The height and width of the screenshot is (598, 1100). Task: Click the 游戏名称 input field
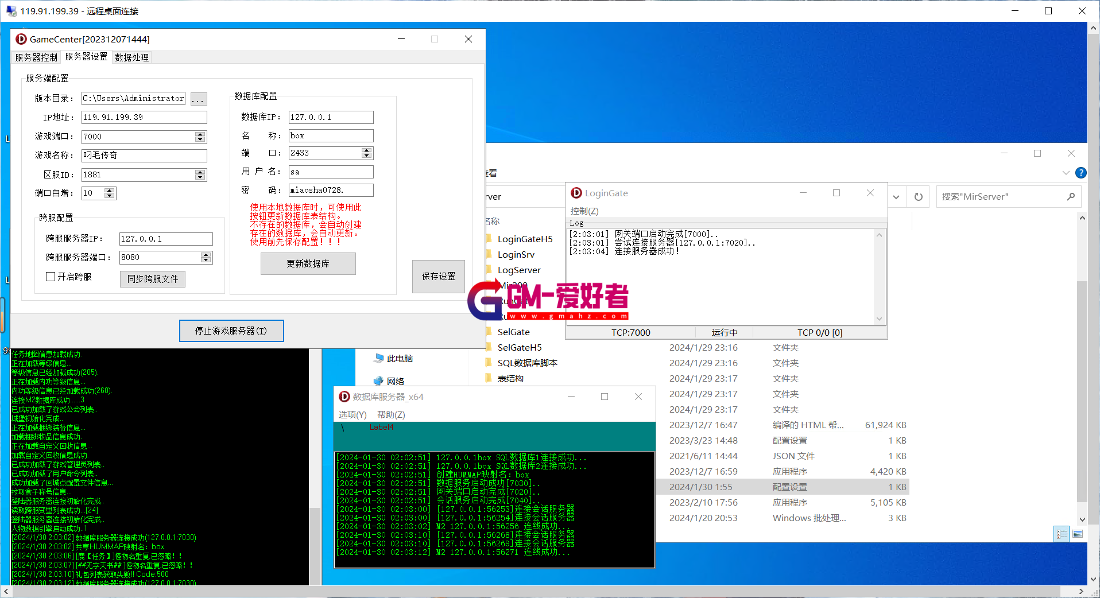(x=144, y=155)
